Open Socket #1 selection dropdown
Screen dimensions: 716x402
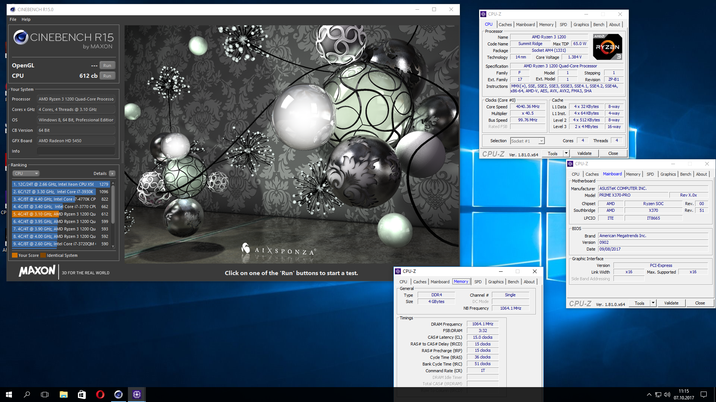click(x=527, y=141)
